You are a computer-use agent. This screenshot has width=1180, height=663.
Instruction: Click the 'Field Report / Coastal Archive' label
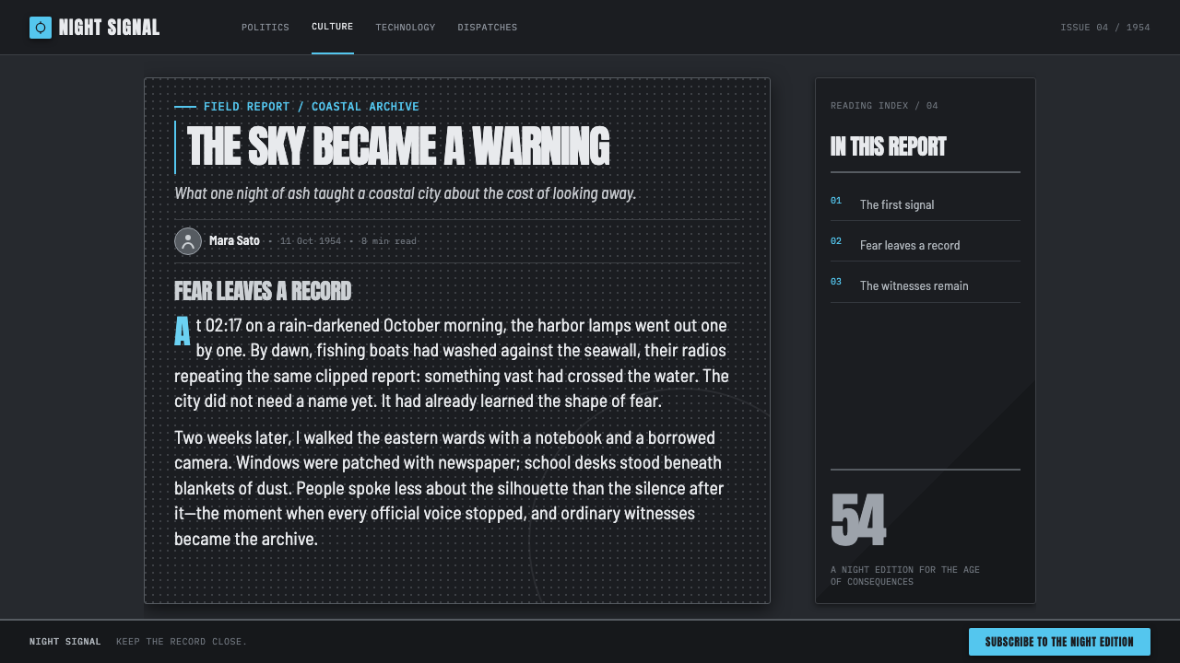tap(312, 107)
